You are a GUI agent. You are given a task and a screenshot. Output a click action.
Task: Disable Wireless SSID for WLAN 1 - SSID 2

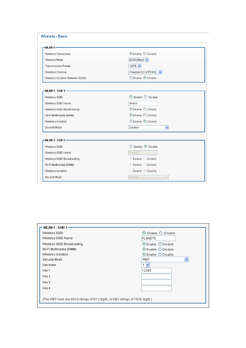(x=146, y=146)
